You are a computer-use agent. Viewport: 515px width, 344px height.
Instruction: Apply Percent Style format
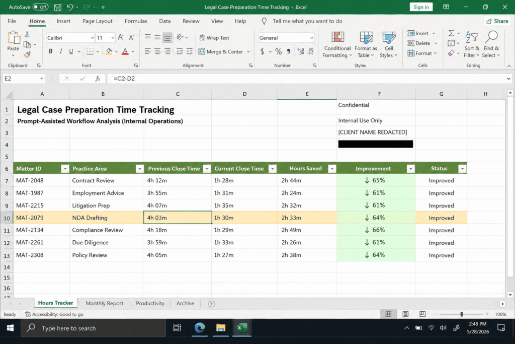(279, 51)
